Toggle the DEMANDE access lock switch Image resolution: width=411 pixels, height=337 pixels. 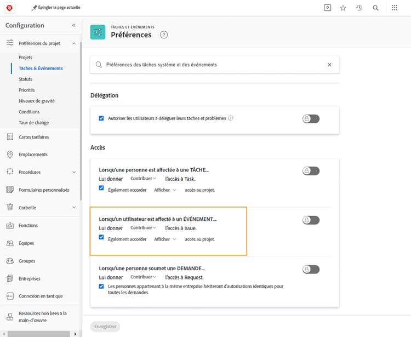[311, 269]
